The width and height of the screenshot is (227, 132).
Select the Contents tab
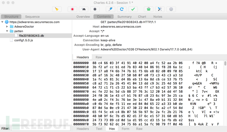click(104, 17)
